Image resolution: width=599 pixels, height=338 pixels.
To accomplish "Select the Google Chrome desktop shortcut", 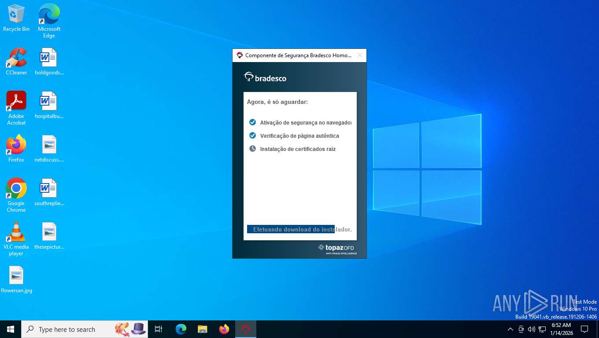I will (16, 195).
